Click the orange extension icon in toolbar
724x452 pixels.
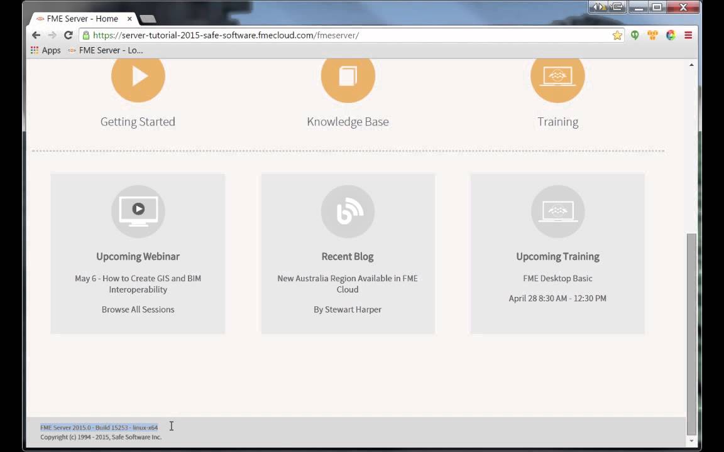[x=652, y=35]
